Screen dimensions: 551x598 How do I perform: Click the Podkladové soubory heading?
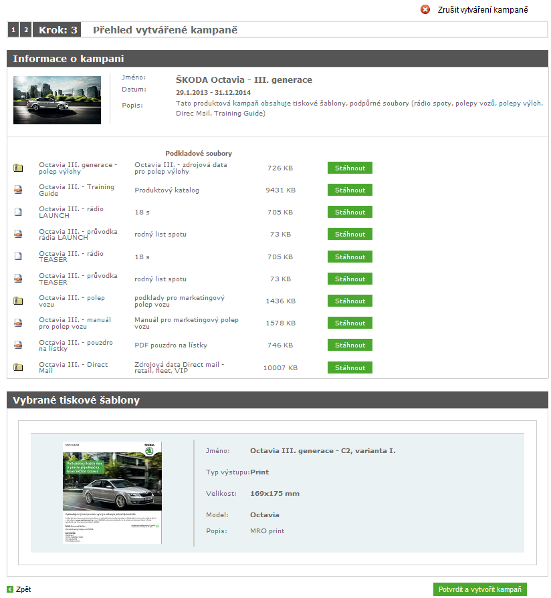click(199, 153)
